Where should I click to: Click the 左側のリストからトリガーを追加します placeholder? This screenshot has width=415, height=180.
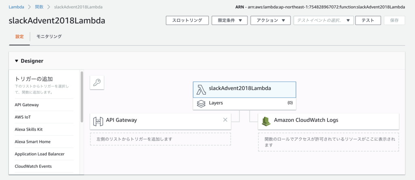[160, 139]
